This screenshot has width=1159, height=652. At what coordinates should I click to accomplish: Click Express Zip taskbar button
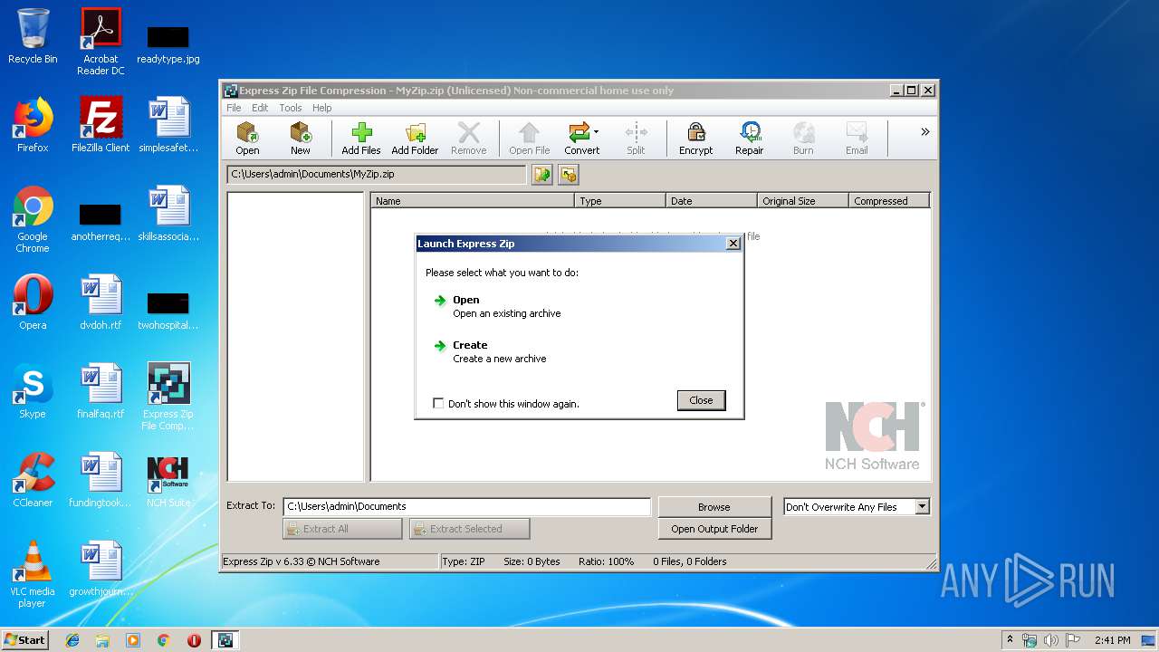[x=225, y=640]
